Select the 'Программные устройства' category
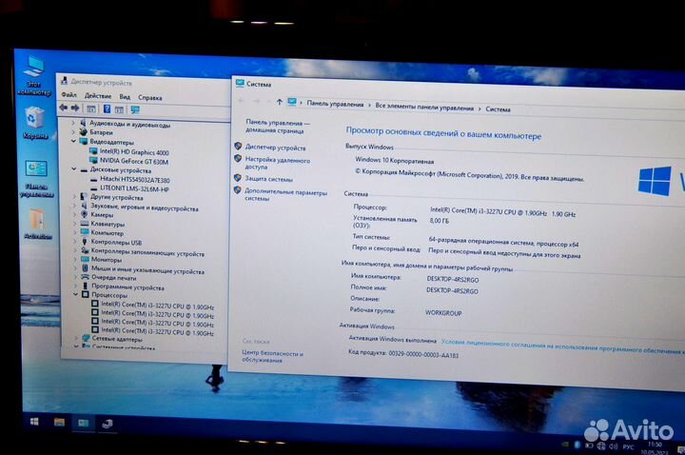Viewport: 685px width, 455px height. coord(128,287)
